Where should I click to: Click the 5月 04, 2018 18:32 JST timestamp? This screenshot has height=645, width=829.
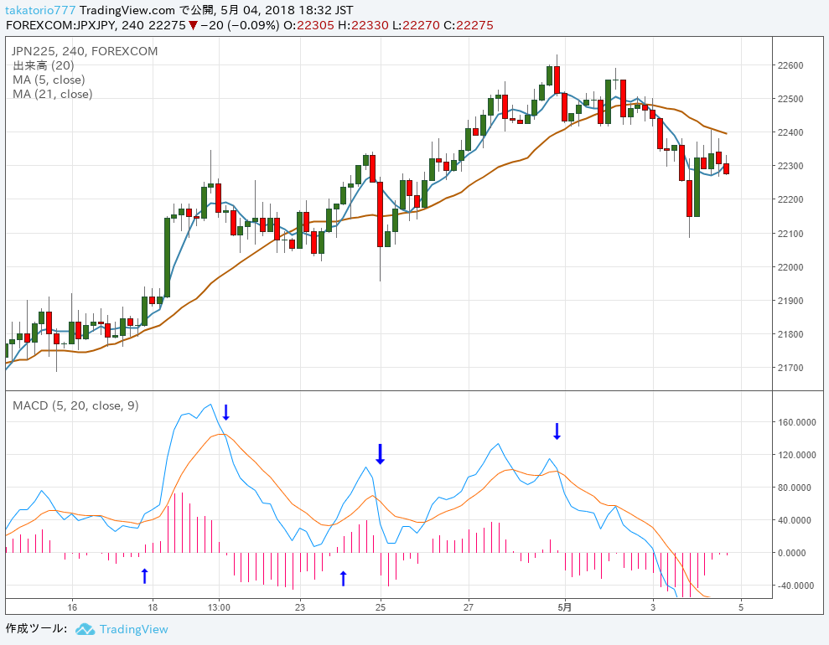[x=287, y=10]
